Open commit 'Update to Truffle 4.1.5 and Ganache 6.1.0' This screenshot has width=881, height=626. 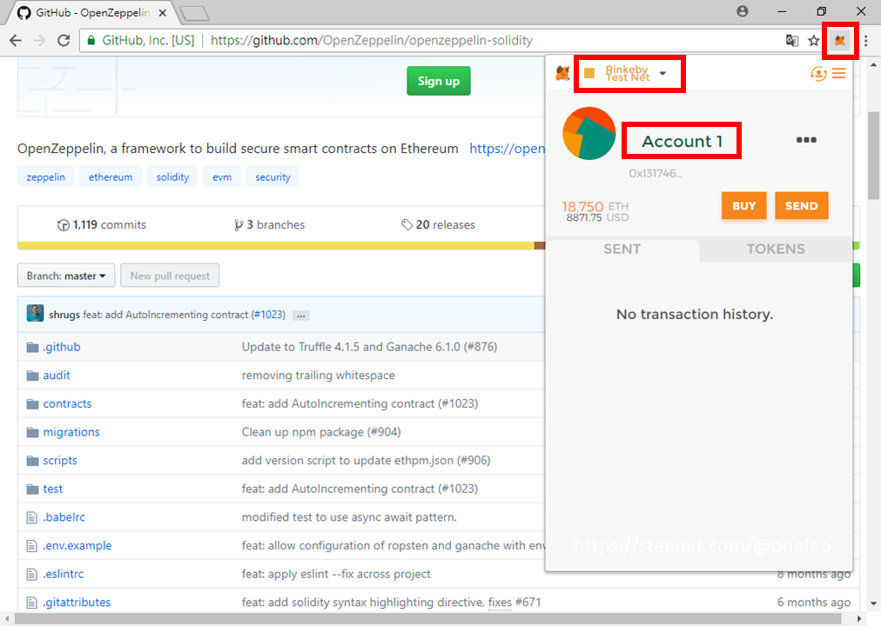click(x=369, y=347)
